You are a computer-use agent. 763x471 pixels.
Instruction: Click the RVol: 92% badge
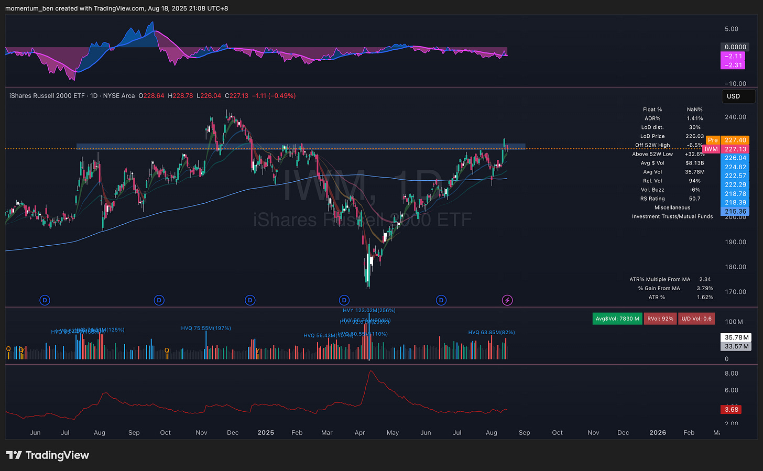(x=660, y=319)
